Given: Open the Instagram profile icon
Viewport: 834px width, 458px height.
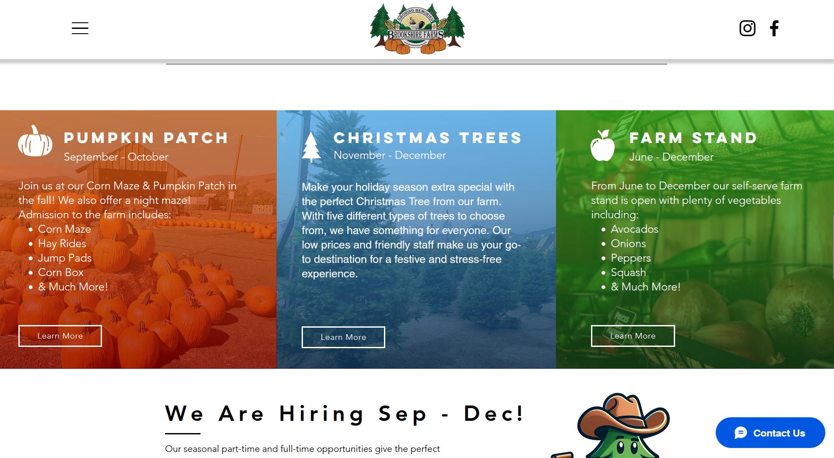Looking at the screenshot, I should point(747,28).
